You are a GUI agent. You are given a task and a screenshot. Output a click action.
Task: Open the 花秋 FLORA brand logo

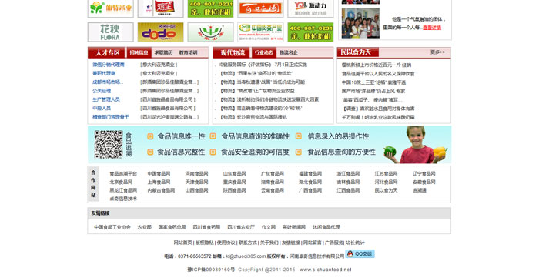pyautogui.click(x=111, y=32)
